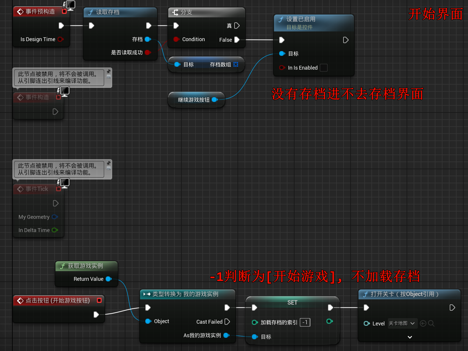Screen dimensions: 468x351
Task: Click the 事件预构造 event delegate pin
Action: pyautogui.click(x=64, y=12)
